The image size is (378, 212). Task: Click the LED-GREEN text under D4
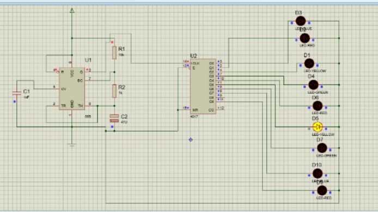click(x=318, y=92)
